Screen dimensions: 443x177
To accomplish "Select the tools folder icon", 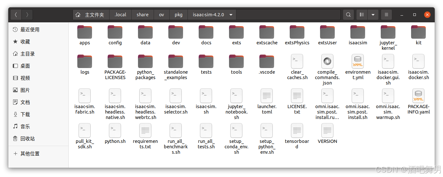I will click(x=236, y=61).
